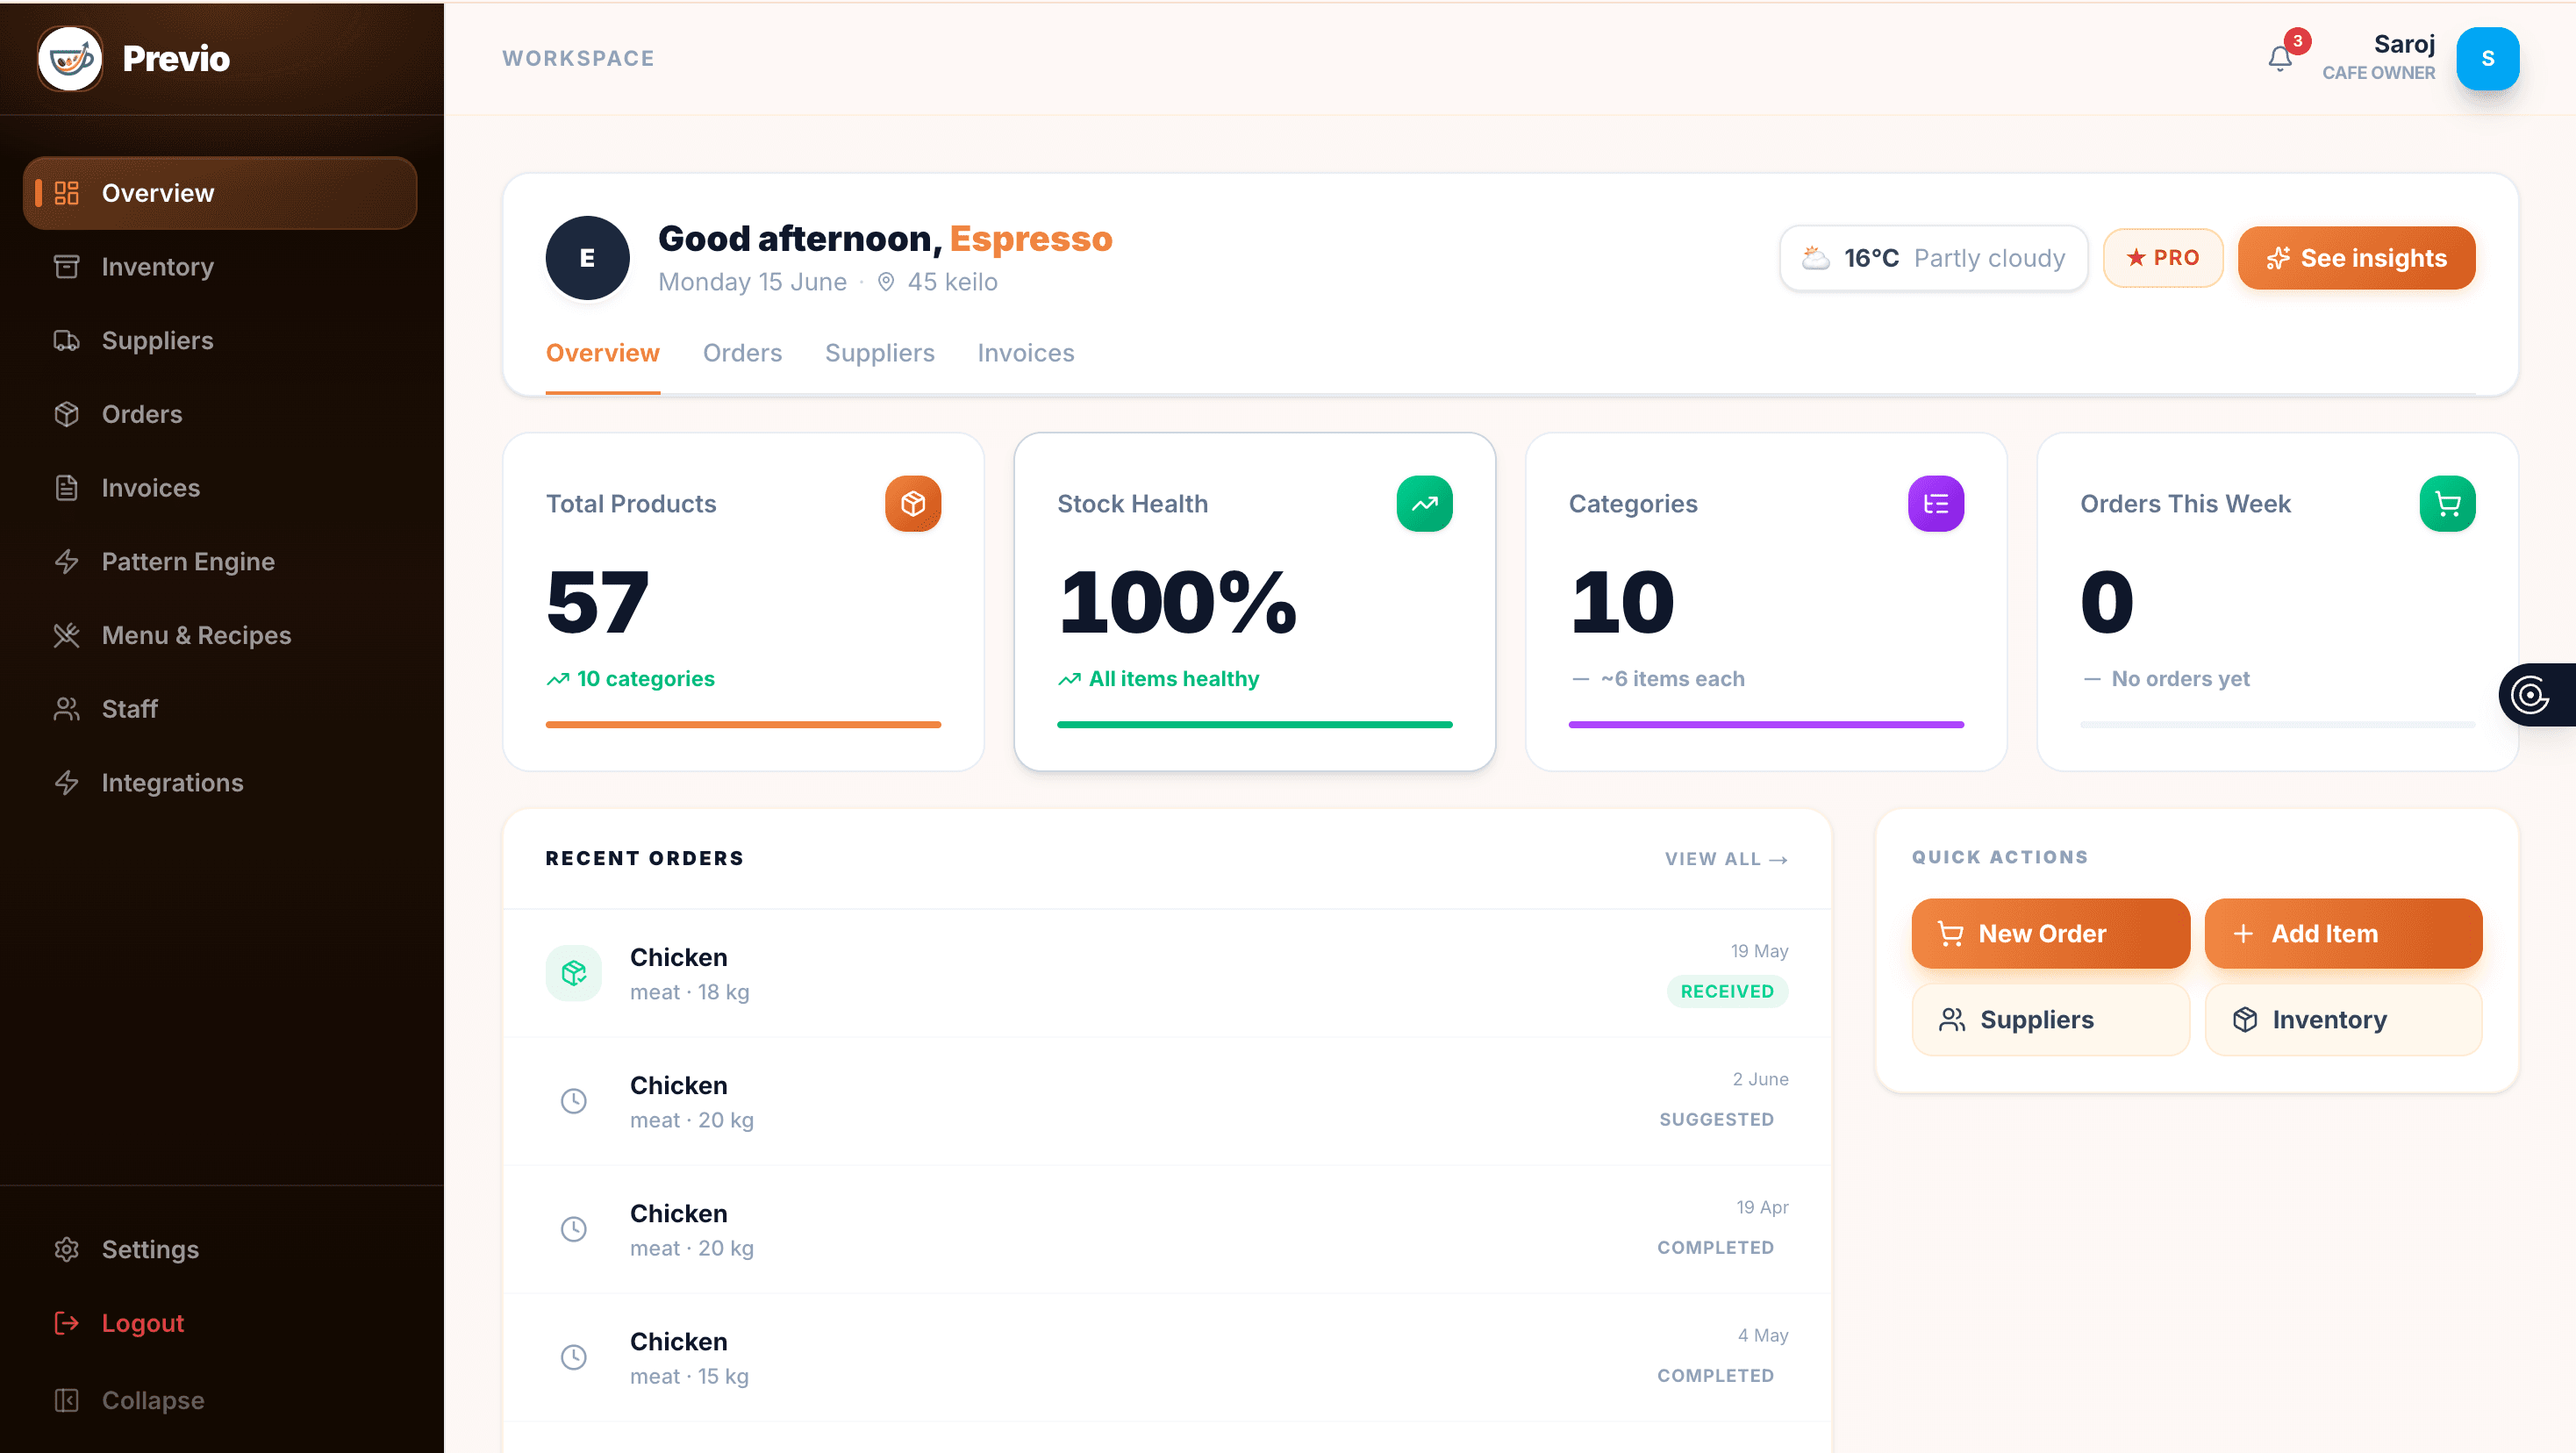Click the '45 keilo' location text
The image size is (2576, 1453).
coord(952,282)
